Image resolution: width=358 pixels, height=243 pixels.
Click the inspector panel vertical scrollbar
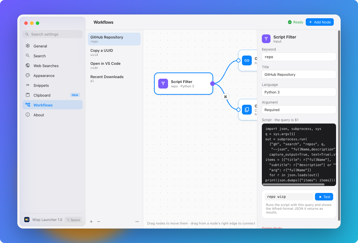click(x=339, y=126)
